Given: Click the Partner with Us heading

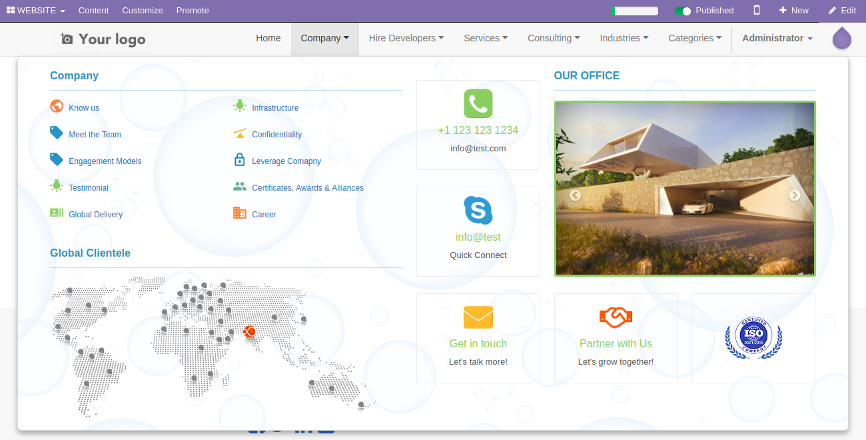Looking at the screenshot, I should point(616,343).
